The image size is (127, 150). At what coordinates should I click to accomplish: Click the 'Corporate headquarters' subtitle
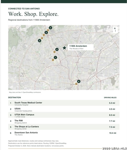pos(23,111)
